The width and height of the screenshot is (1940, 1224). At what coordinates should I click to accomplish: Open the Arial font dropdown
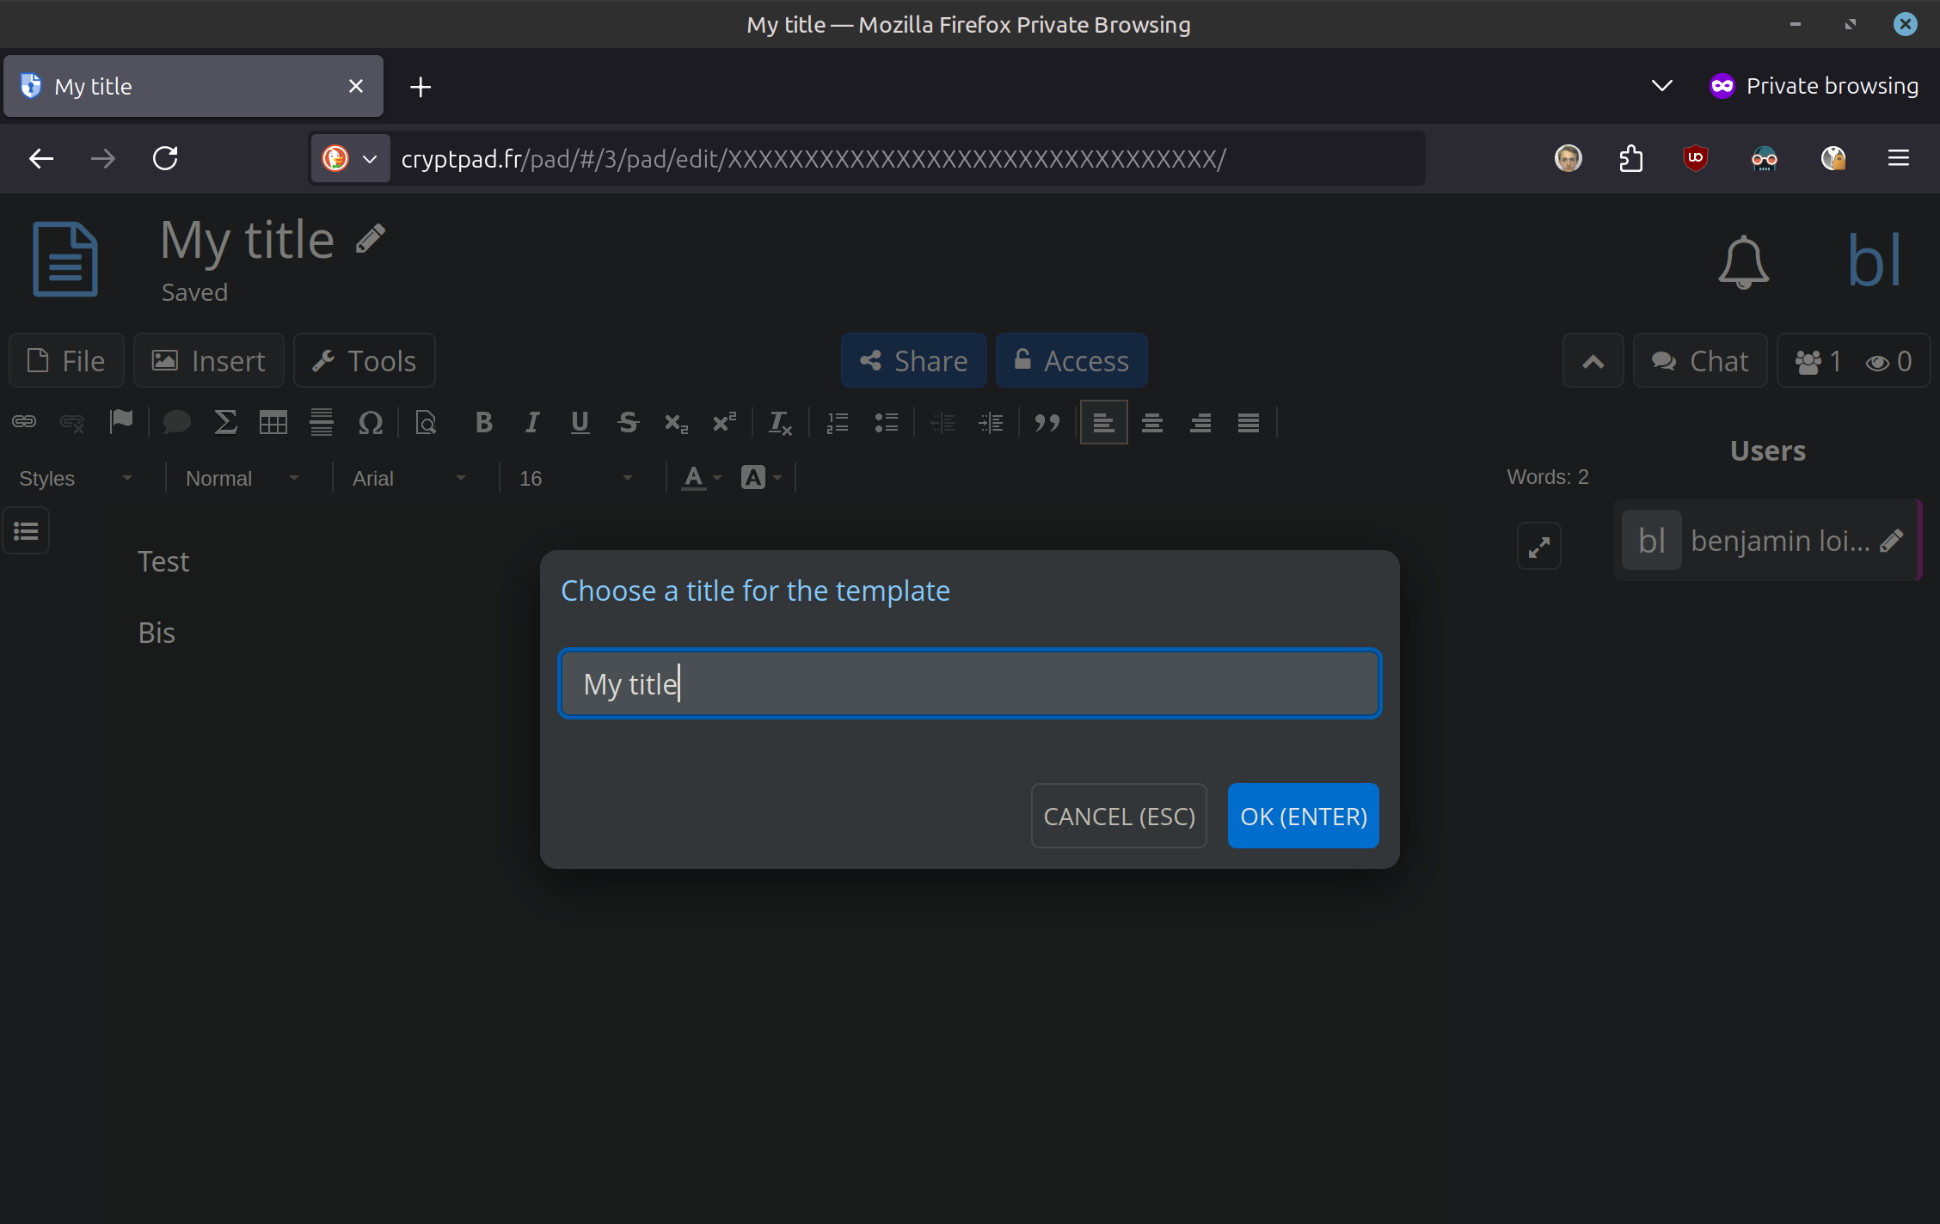click(408, 478)
